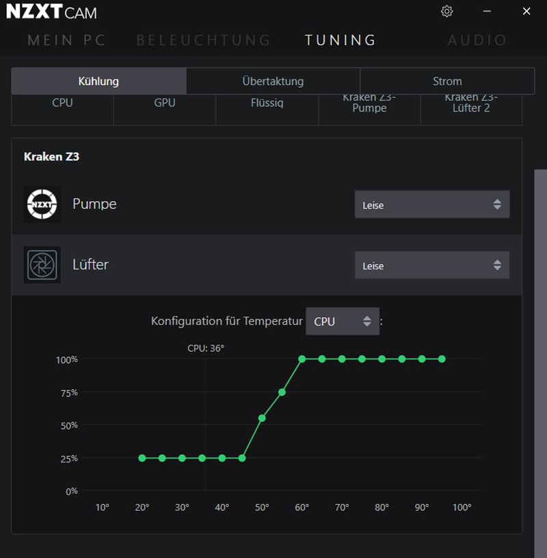This screenshot has width=547, height=558.
Task: Select the 55° curve point at 75%
Action: [x=282, y=392]
